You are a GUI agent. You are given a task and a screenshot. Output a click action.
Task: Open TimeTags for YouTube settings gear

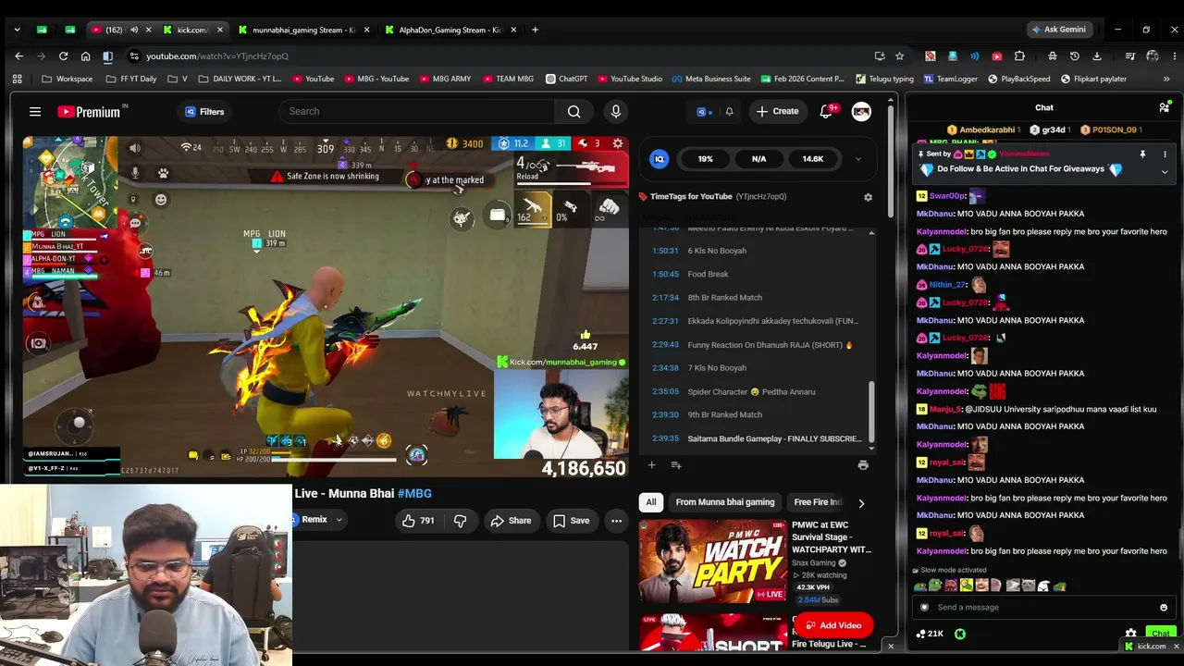[868, 197]
